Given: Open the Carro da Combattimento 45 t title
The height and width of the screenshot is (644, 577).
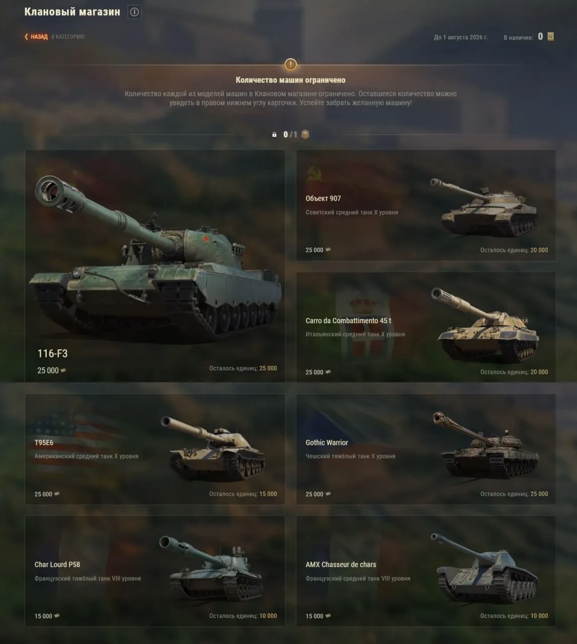Looking at the screenshot, I should 348,320.
